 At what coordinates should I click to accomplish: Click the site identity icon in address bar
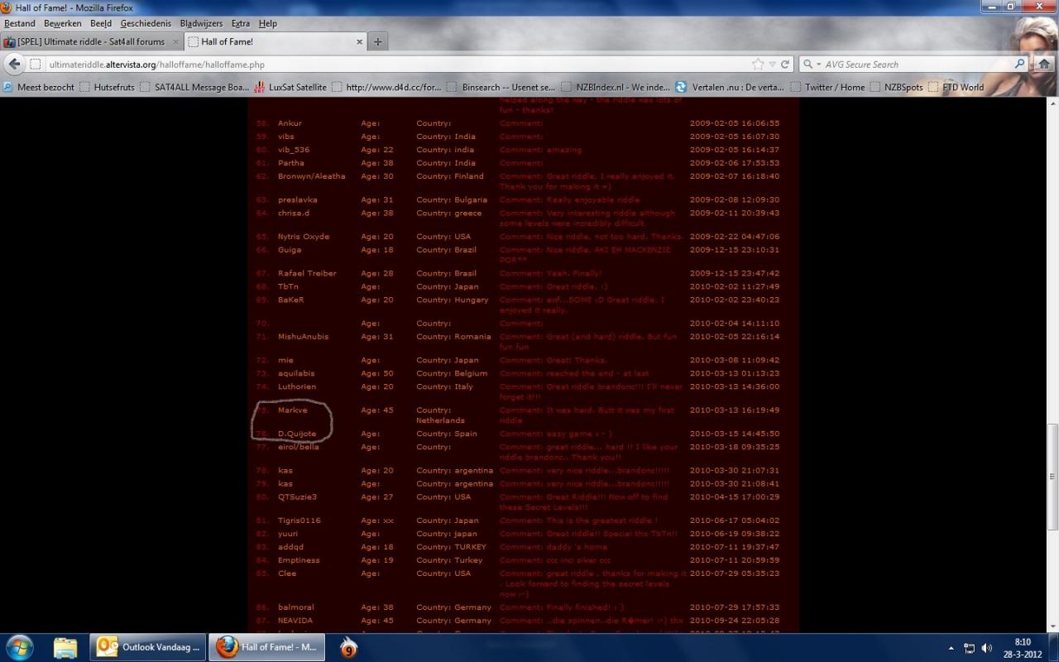pyautogui.click(x=36, y=64)
